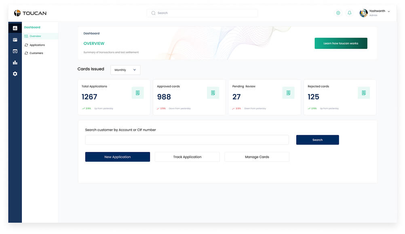
Task: Focus the Account or CIF number field
Action: [187, 140]
